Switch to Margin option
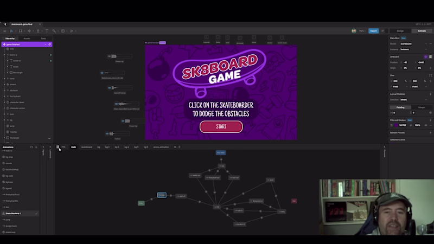The image size is (434, 244). pyautogui.click(x=422, y=107)
